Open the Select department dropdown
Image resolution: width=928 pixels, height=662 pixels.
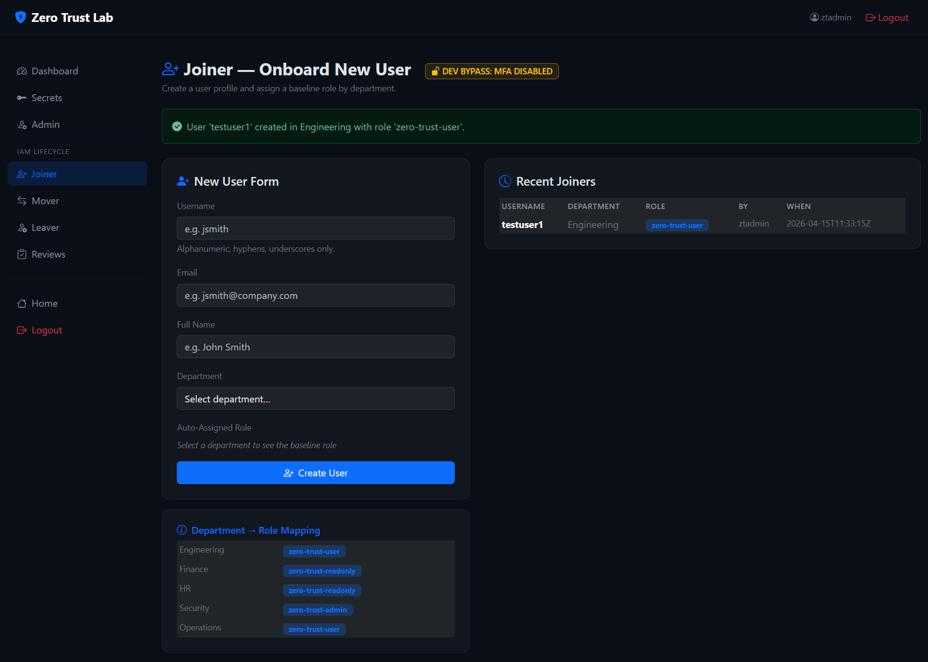315,399
